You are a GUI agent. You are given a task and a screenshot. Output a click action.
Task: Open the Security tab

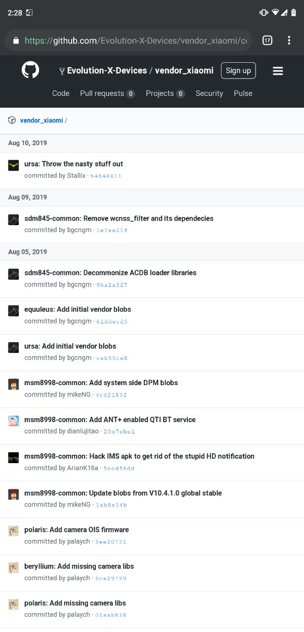pyautogui.click(x=209, y=93)
